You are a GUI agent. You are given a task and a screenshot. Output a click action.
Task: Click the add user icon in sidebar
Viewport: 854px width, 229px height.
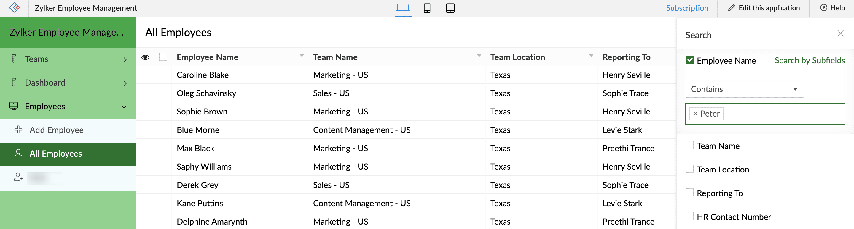pos(18,178)
